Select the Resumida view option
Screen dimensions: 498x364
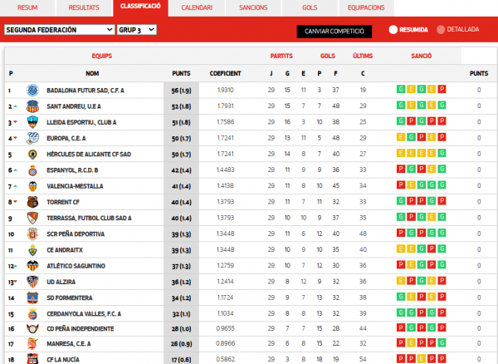tap(408, 30)
